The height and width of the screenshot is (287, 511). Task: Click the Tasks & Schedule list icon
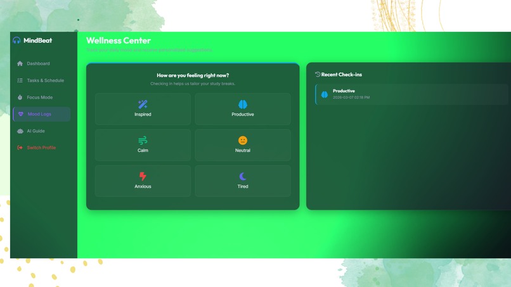point(20,80)
